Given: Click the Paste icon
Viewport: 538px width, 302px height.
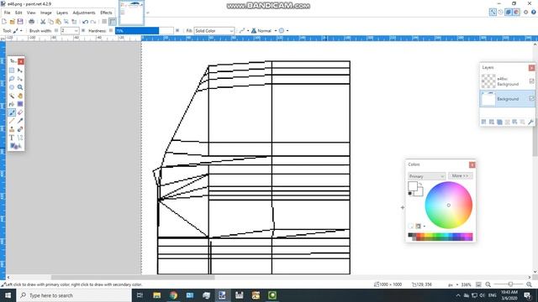Looking at the screenshot, I should coord(58,22).
